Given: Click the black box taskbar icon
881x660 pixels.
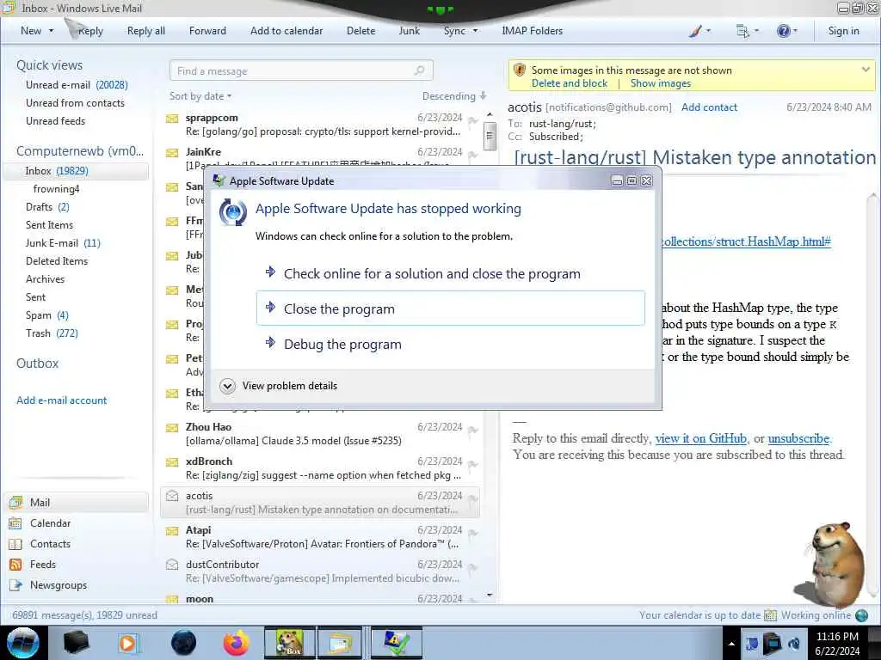Looking at the screenshot, I should pyautogui.click(x=77, y=643).
